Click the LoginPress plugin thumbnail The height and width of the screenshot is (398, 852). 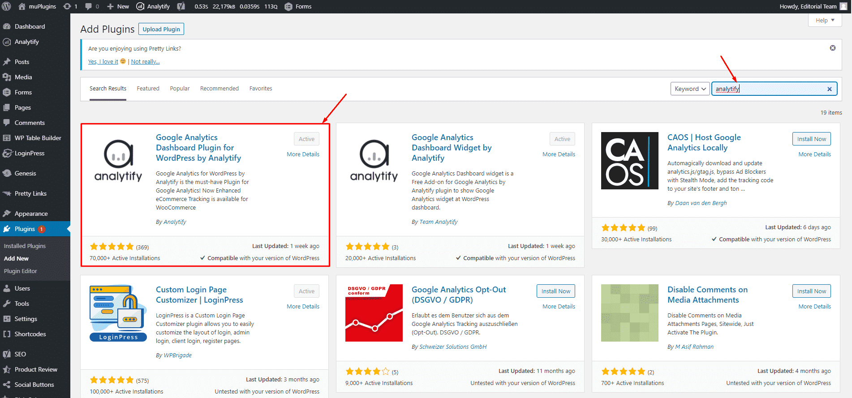click(x=118, y=313)
